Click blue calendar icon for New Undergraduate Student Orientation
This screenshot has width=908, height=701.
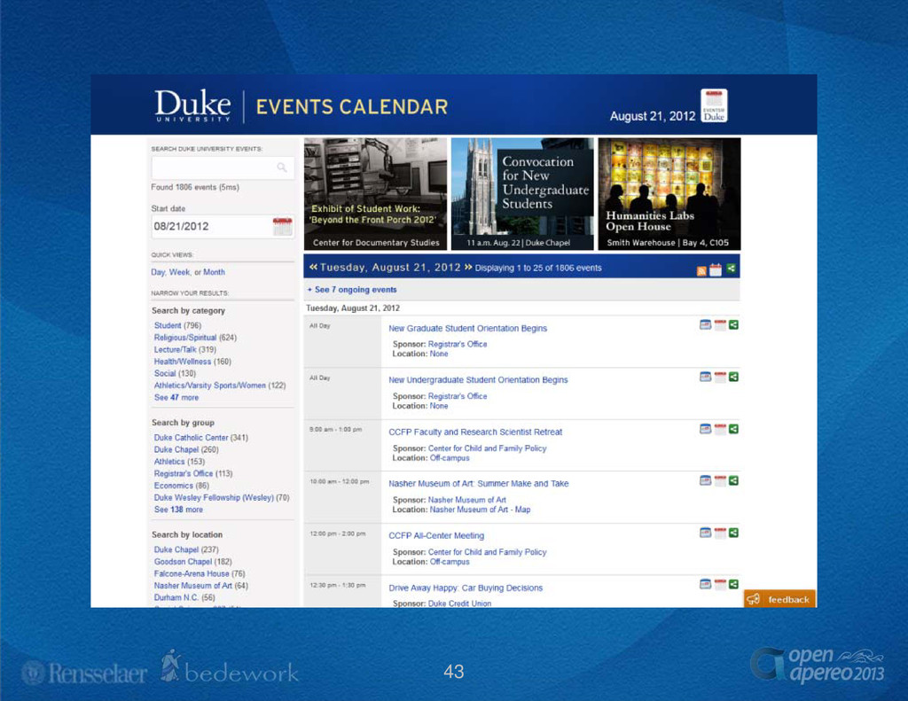(705, 377)
